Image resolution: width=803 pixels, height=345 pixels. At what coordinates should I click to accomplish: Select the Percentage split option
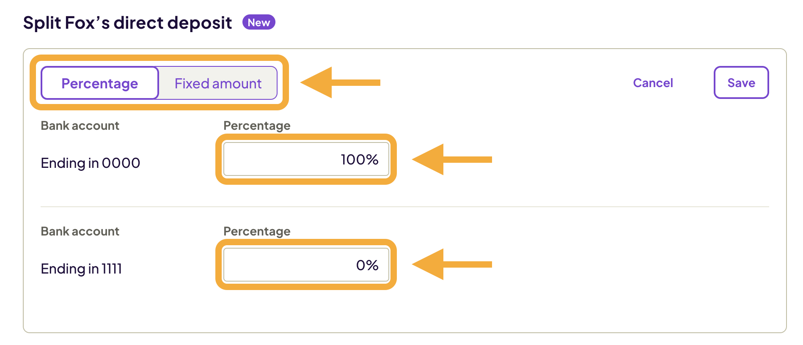99,83
